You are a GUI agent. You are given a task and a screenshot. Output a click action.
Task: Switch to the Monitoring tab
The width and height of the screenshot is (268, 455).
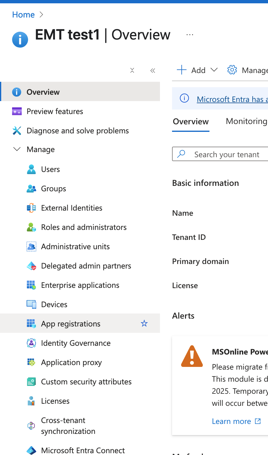(247, 121)
